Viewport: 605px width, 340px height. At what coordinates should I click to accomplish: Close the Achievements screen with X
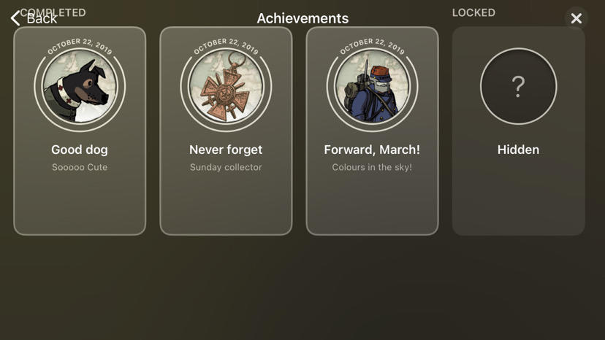[x=576, y=18]
